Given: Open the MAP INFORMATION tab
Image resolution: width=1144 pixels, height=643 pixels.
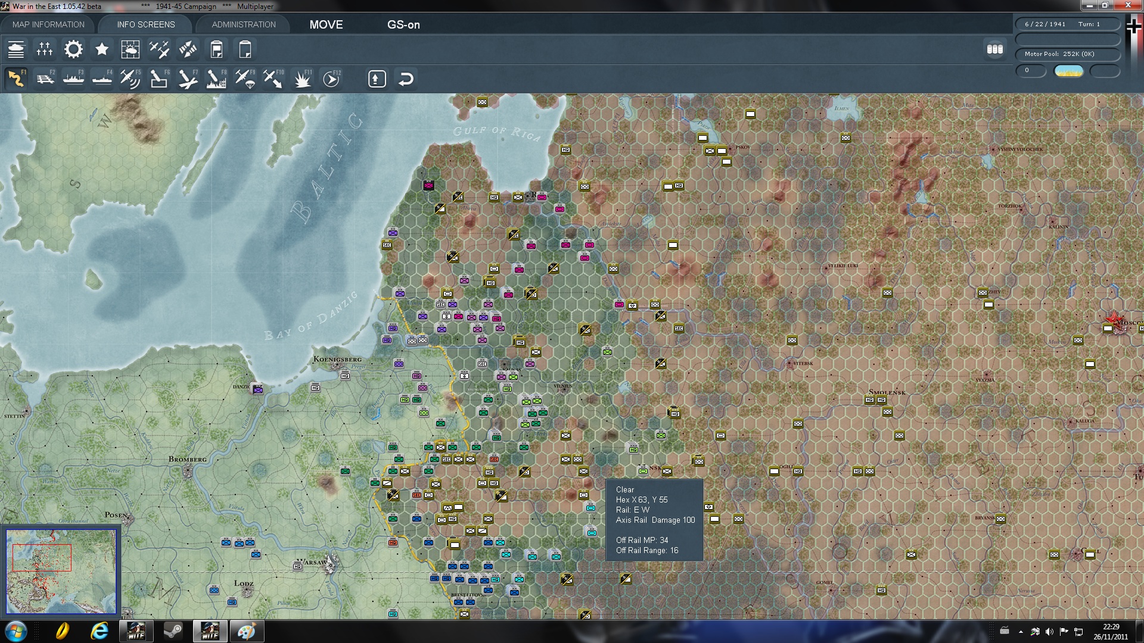Looking at the screenshot, I should [48, 24].
